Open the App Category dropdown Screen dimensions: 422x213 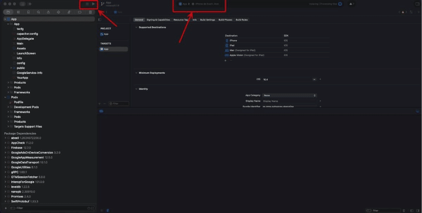289,95
